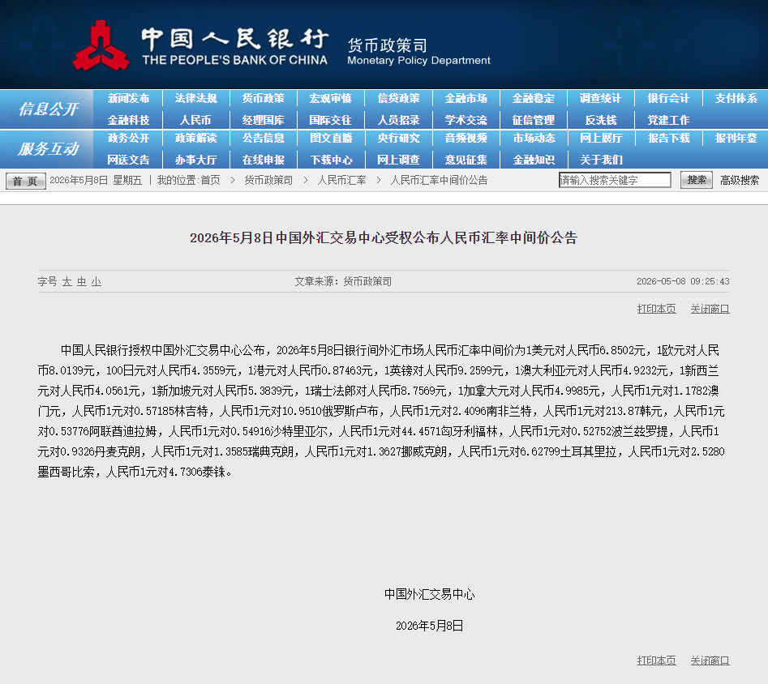
Task: Follow 人民币汇率 breadcrumb link
Action: (342, 180)
